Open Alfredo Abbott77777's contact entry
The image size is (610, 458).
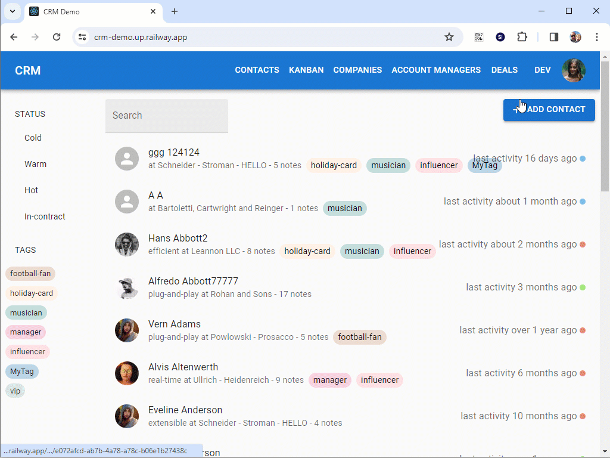(x=193, y=281)
